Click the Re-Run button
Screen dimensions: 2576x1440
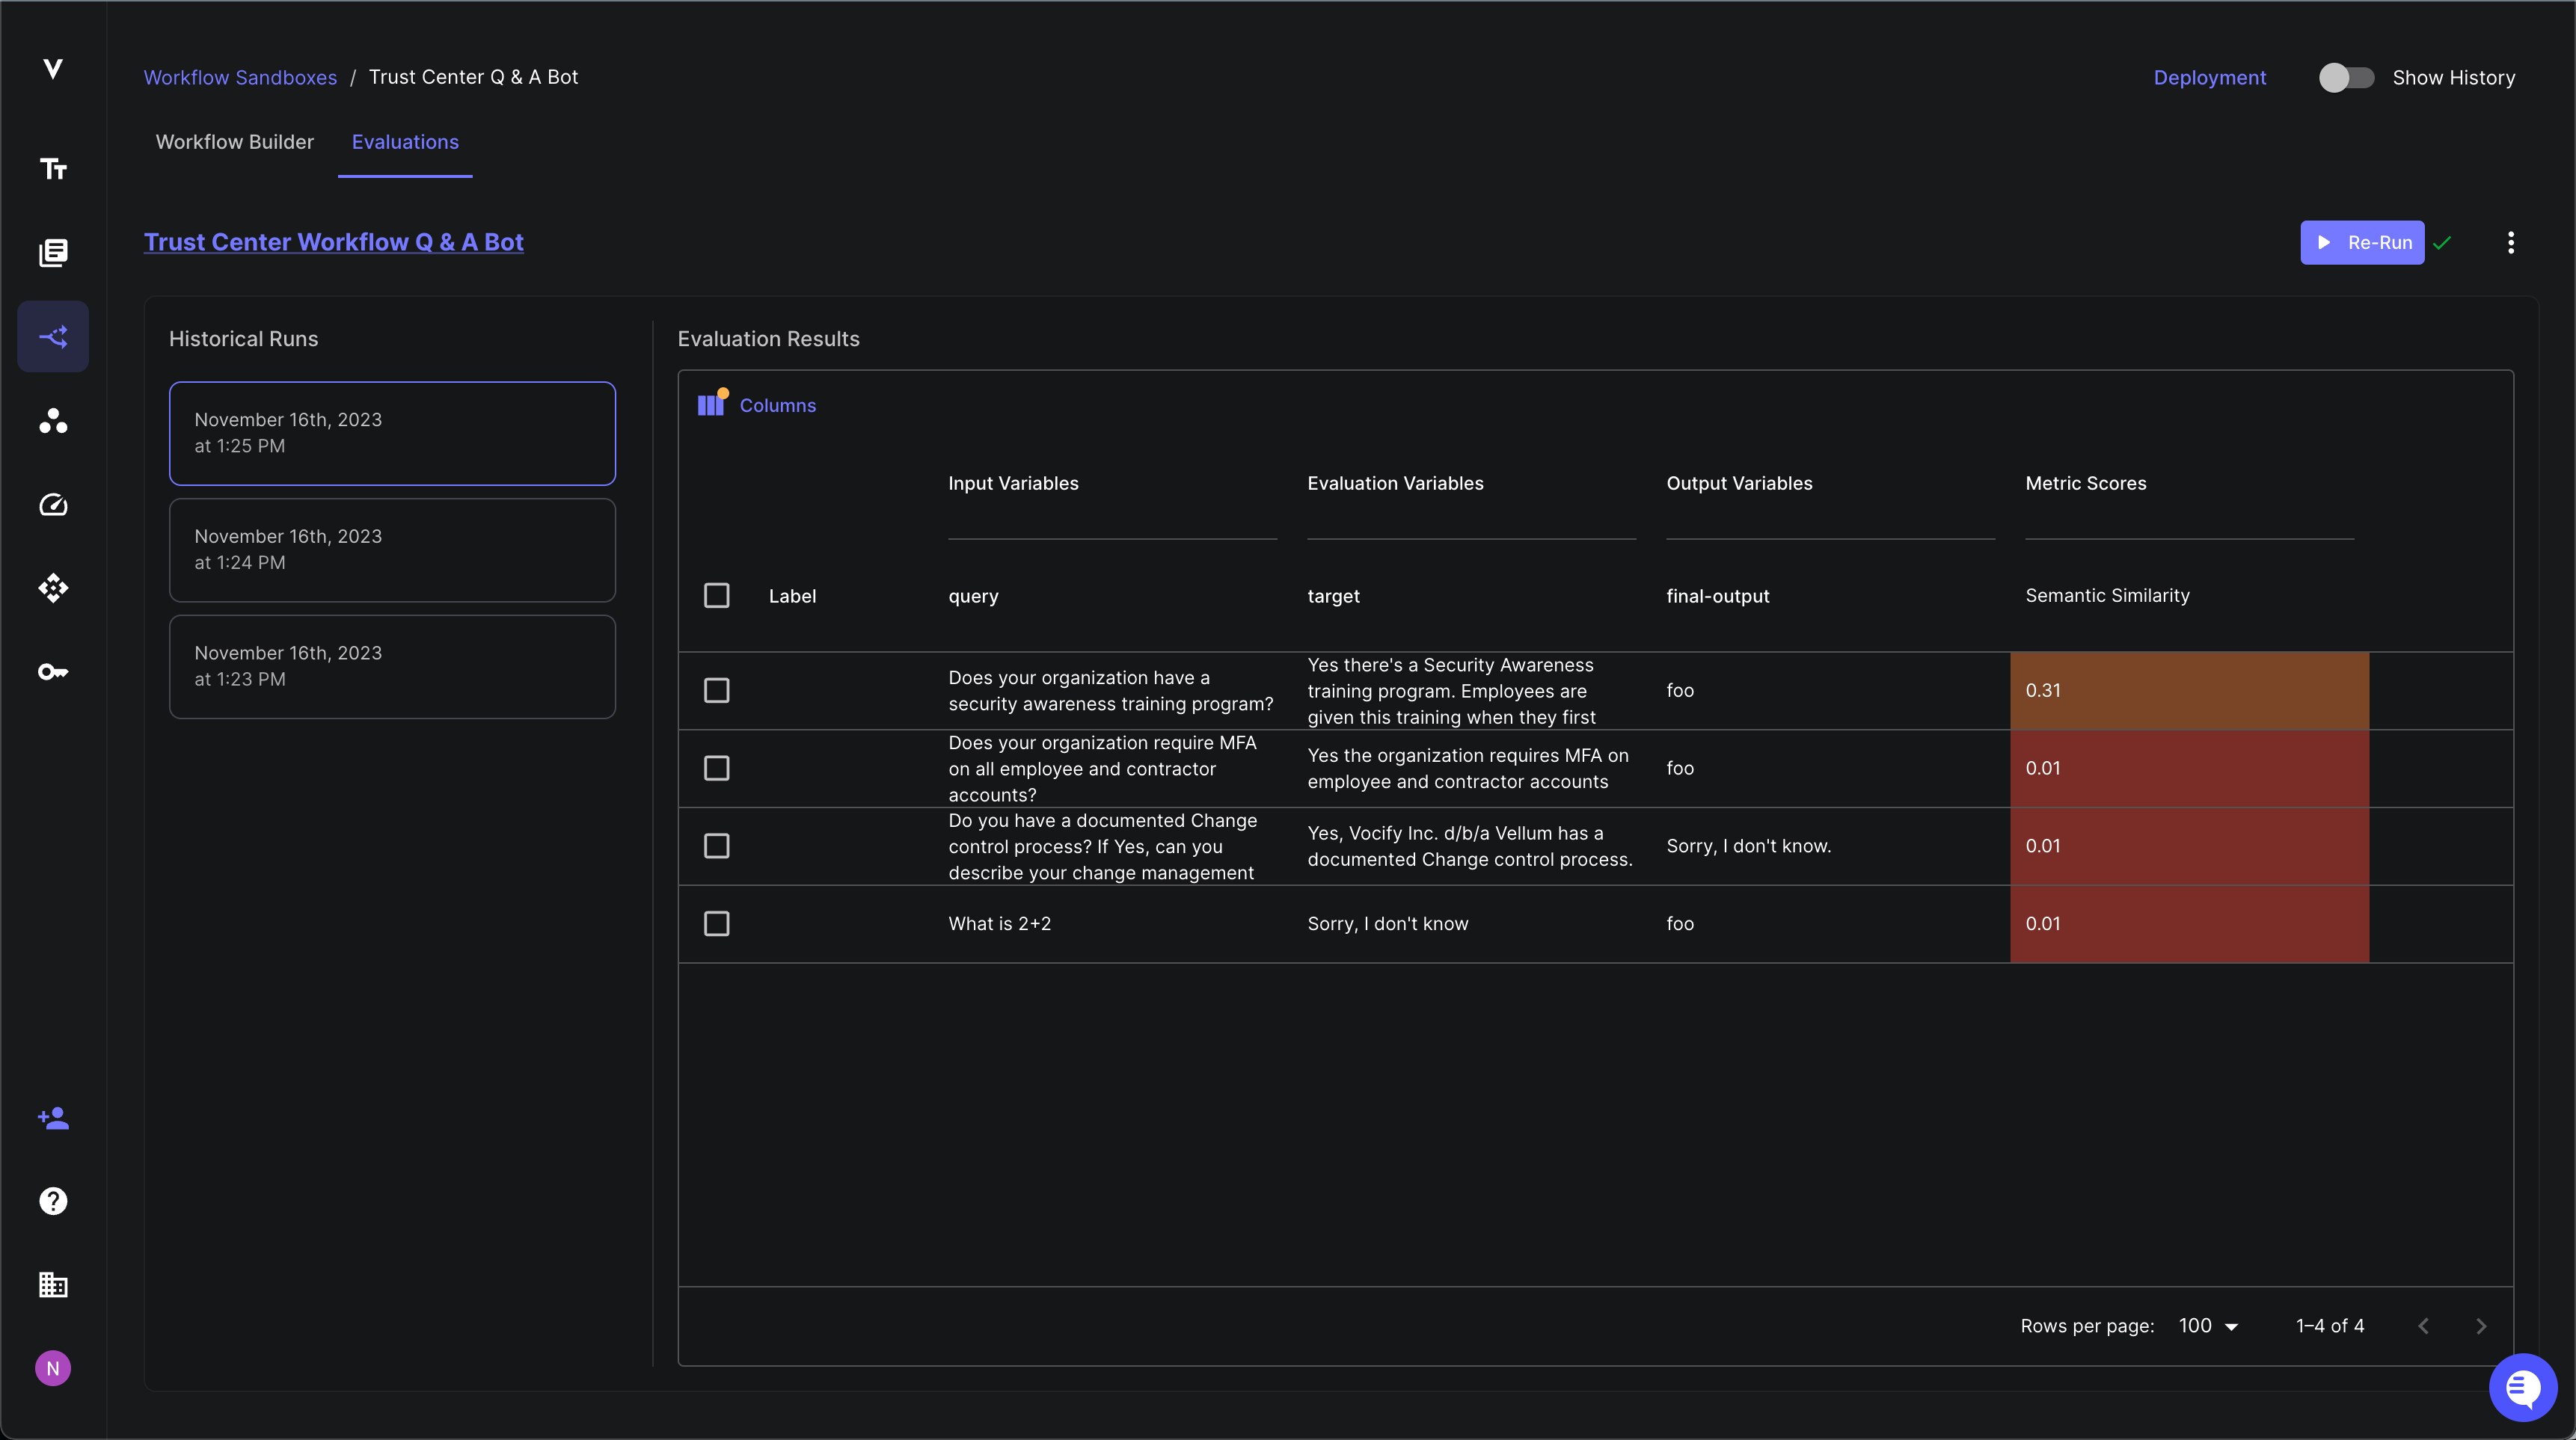tap(2362, 243)
